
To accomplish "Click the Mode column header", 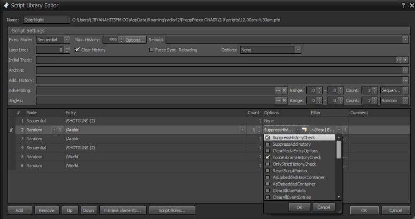I will pyautogui.click(x=44, y=112).
